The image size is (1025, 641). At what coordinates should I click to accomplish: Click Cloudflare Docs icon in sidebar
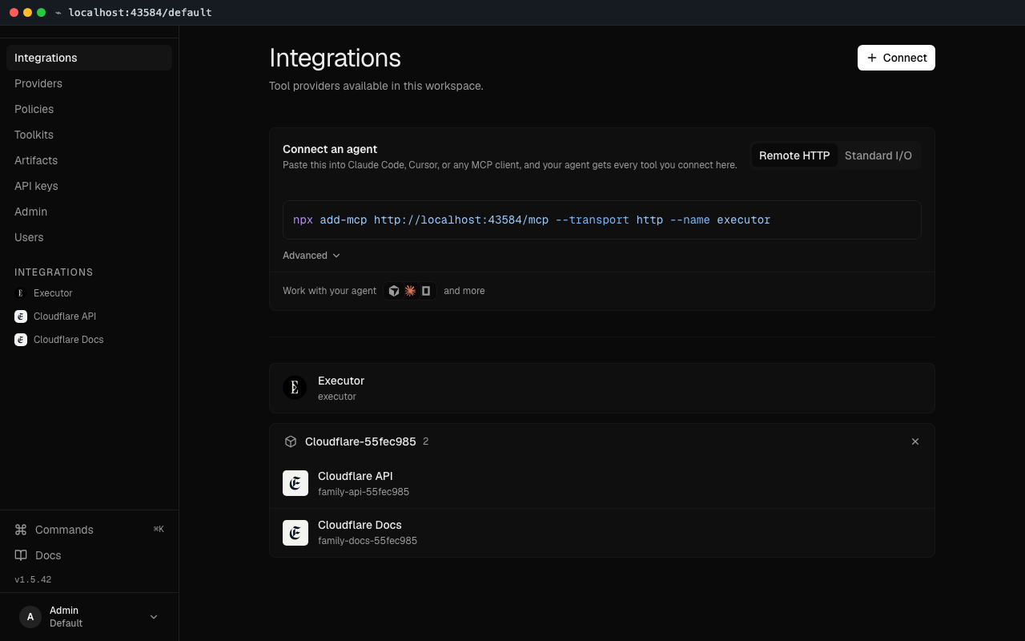pos(21,340)
